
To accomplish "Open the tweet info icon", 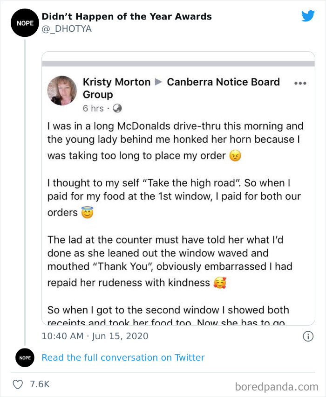I will click(x=308, y=336).
